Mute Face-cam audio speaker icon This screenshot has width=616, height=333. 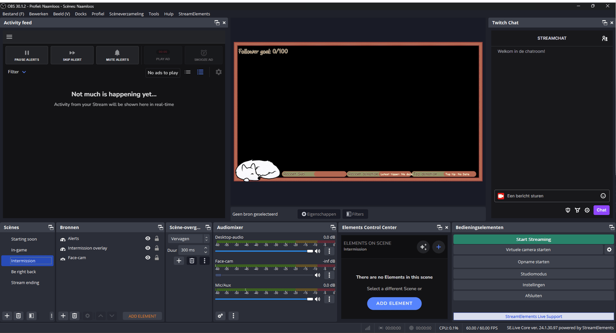point(318,275)
